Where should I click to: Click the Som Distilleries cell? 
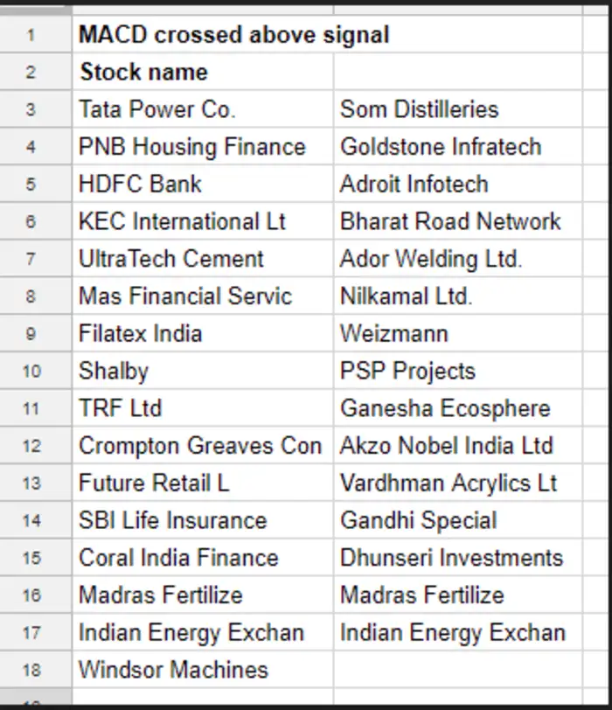420,109
